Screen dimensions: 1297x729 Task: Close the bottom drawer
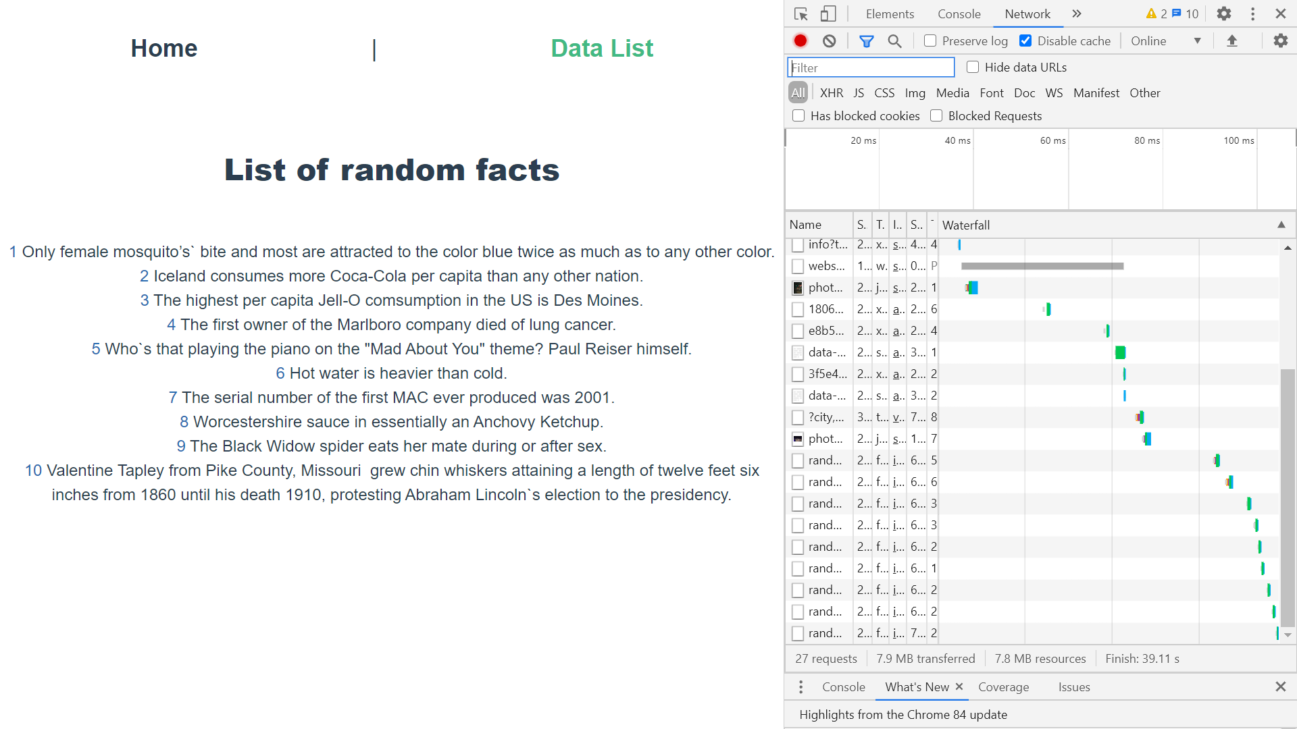point(1281,686)
